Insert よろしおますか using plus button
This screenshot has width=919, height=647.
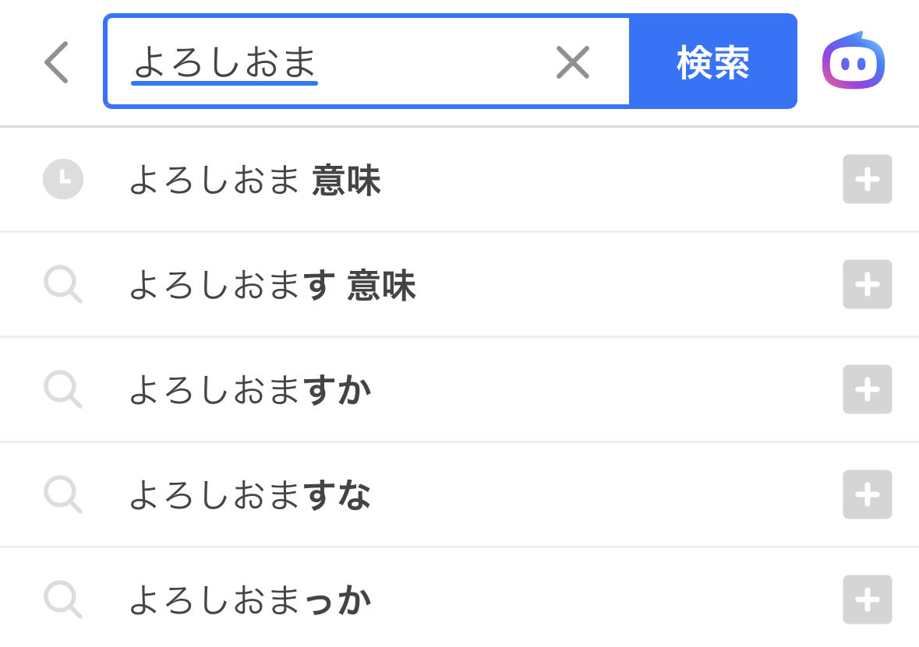(x=868, y=389)
